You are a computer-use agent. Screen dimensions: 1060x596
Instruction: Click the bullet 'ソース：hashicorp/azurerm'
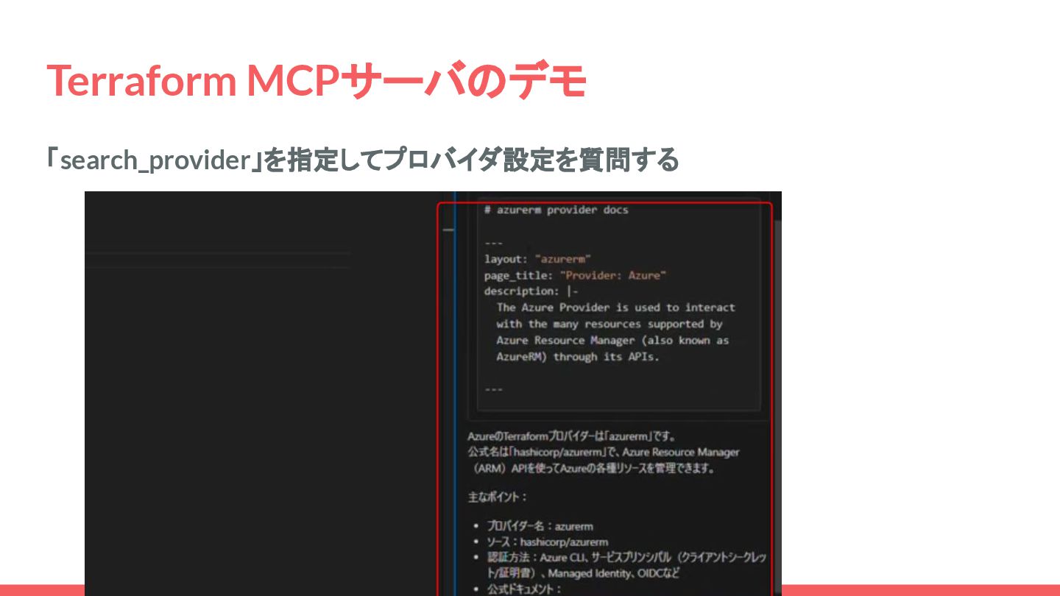(x=547, y=542)
